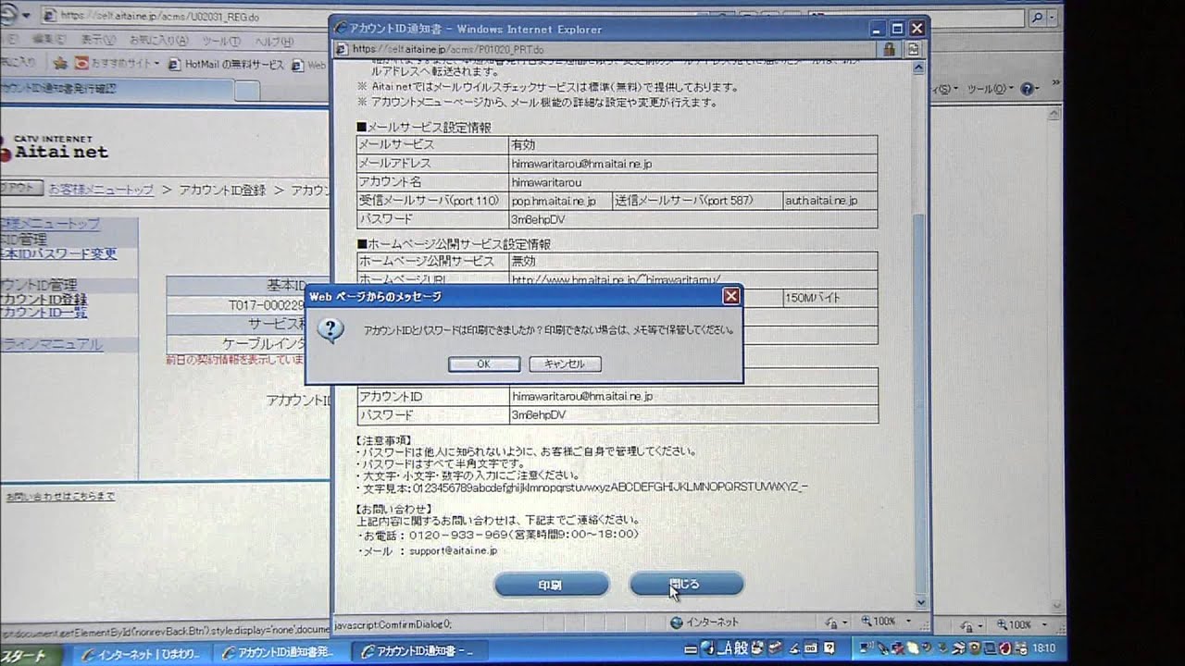Maximize the アカウントID通知書 popup window
Image resolution: width=1185 pixels, height=666 pixels.
[x=897, y=29]
